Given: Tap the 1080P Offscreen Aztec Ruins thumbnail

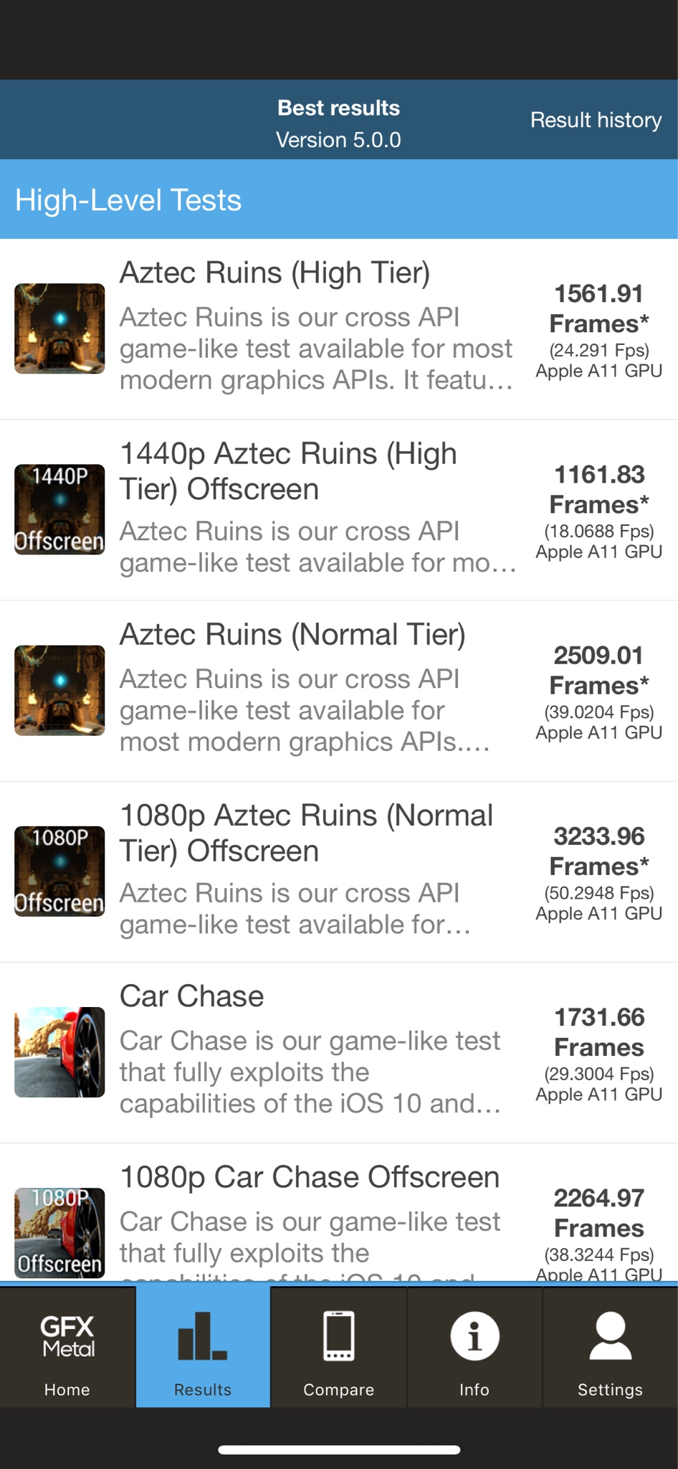Looking at the screenshot, I should (59, 871).
